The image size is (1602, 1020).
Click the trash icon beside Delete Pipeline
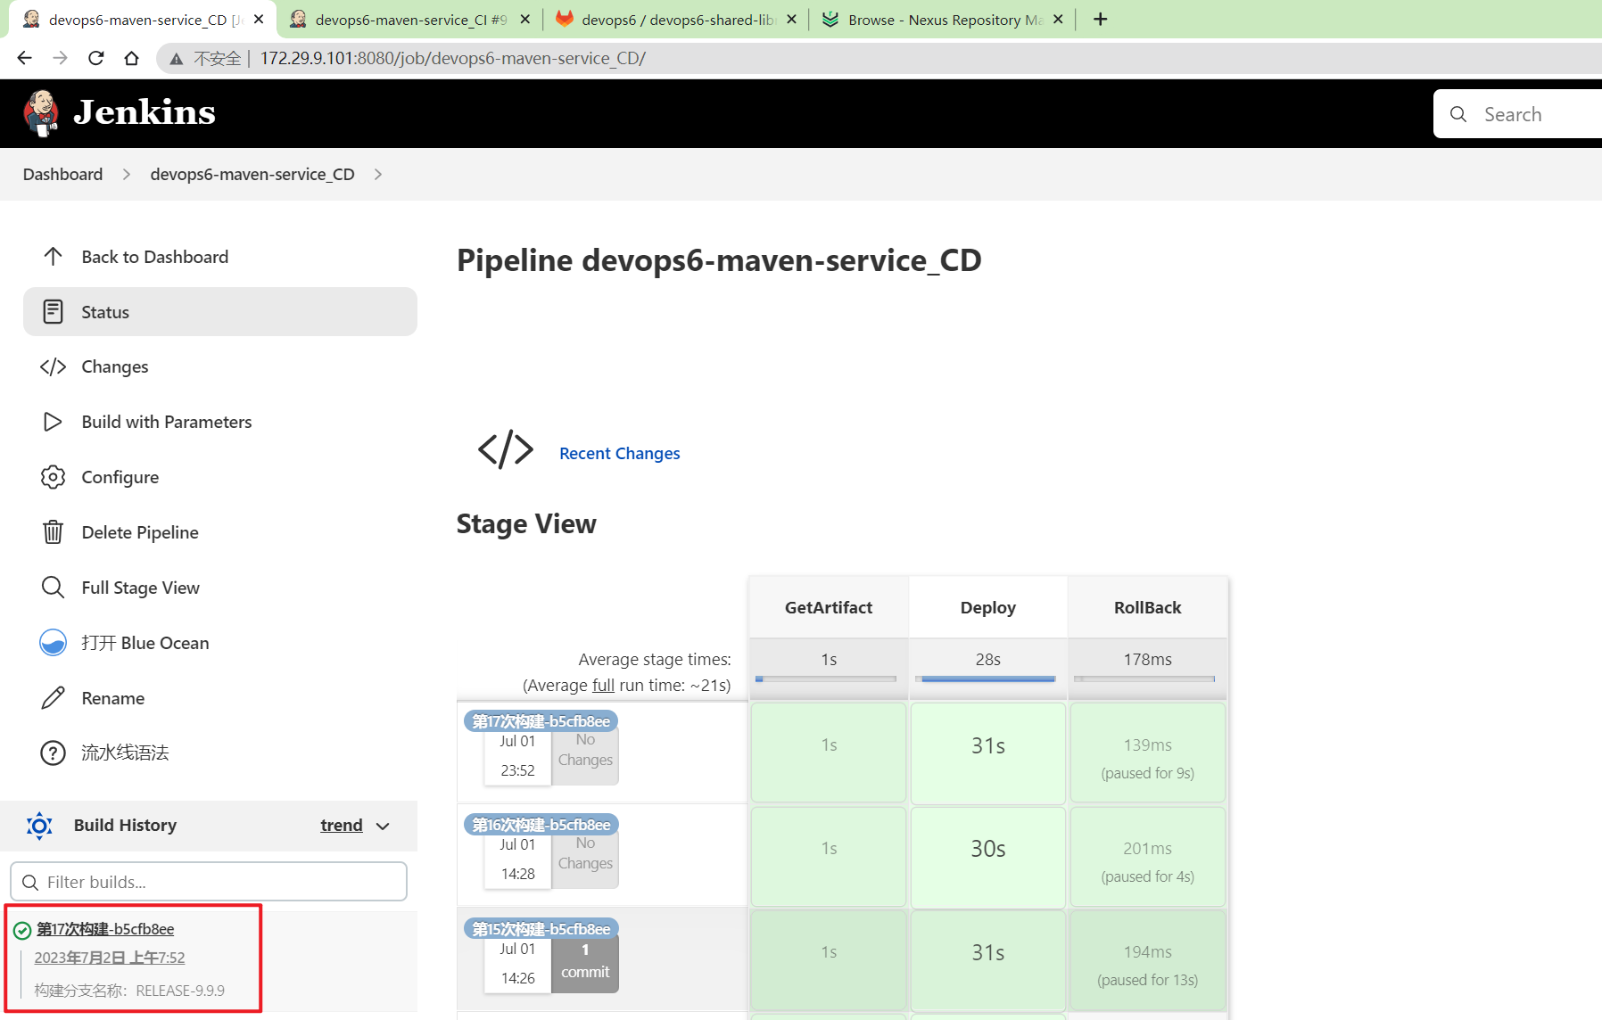click(x=53, y=532)
